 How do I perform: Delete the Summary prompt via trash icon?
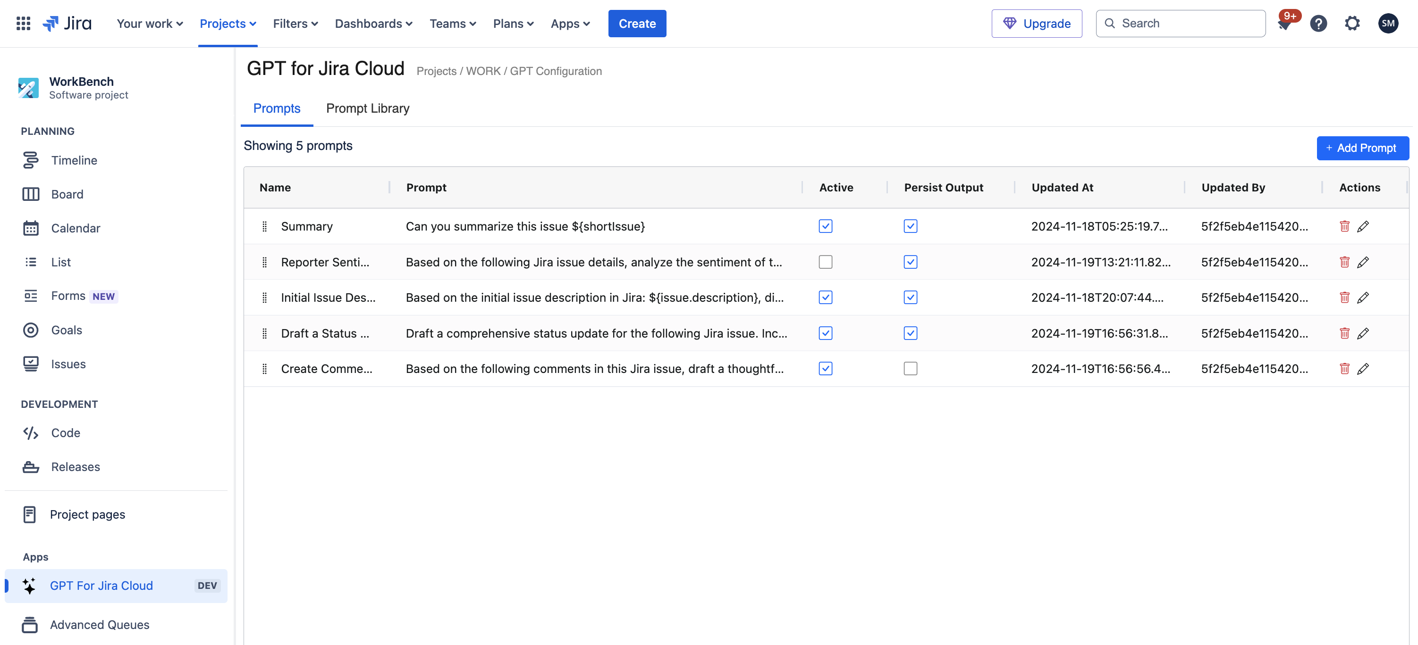(x=1344, y=226)
